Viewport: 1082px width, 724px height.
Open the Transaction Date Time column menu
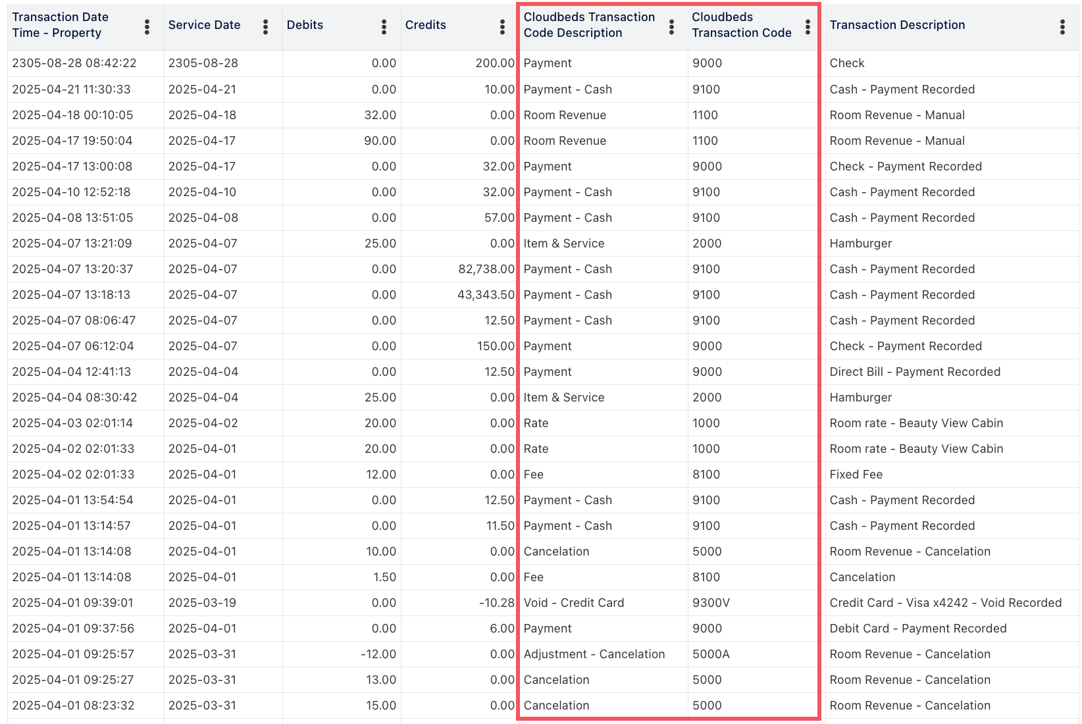[x=147, y=26]
